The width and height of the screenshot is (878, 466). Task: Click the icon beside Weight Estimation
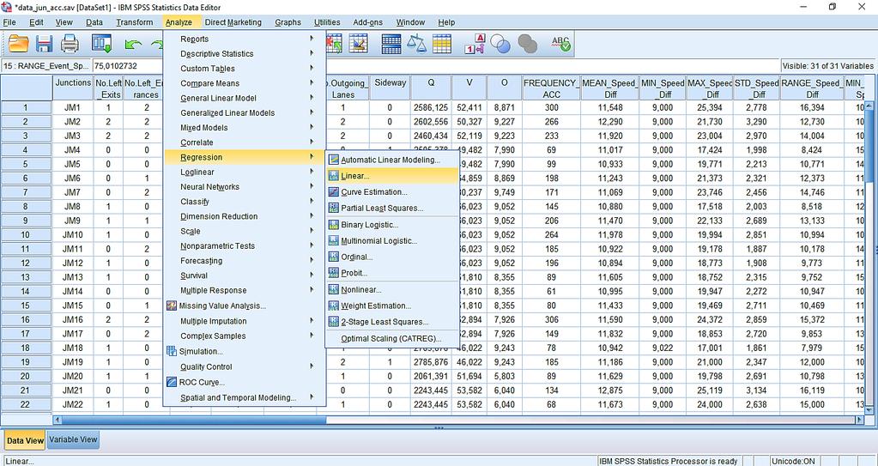pyautogui.click(x=333, y=306)
